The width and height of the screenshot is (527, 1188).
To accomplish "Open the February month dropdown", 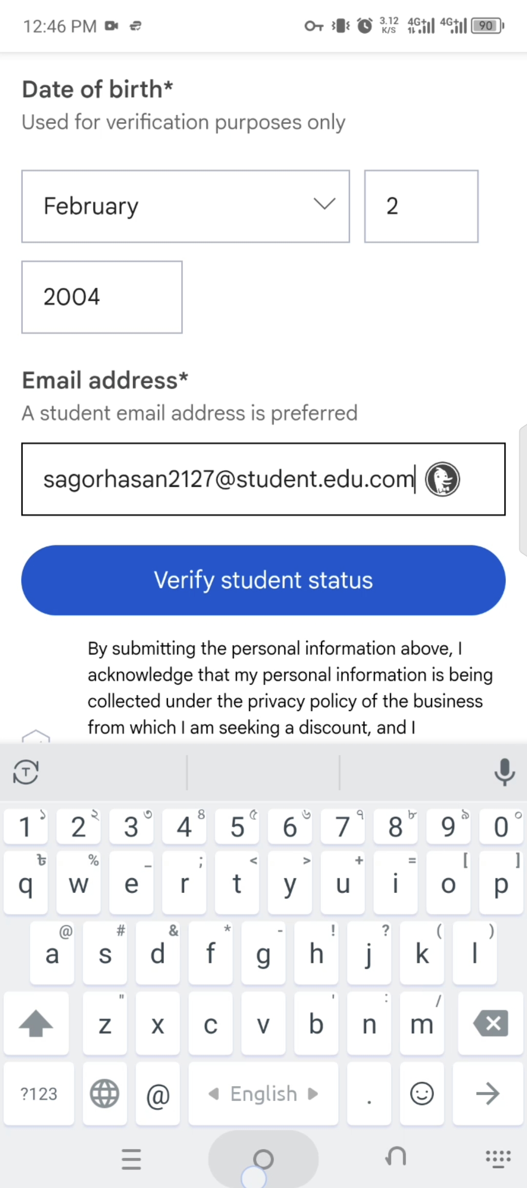I will pos(185,206).
